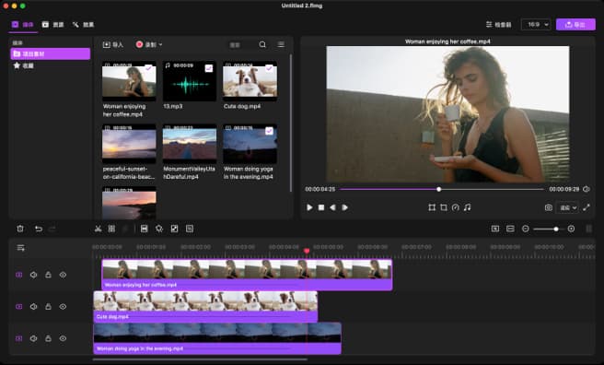
Task: Open the crop tool under the preview
Action: 444,207
